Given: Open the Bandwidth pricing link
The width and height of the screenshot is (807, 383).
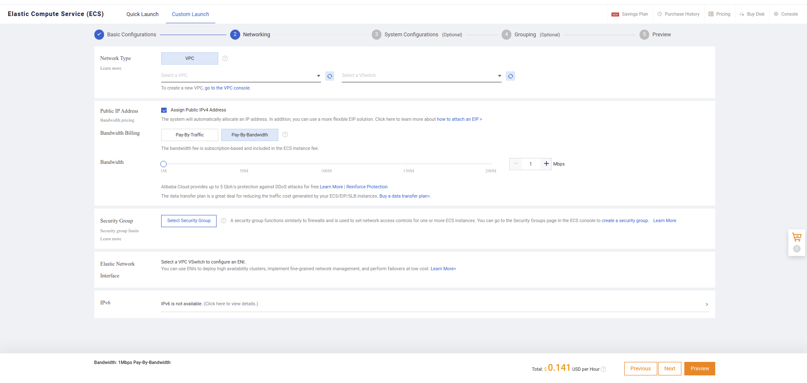Looking at the screenshot, I should pos(117,120).
